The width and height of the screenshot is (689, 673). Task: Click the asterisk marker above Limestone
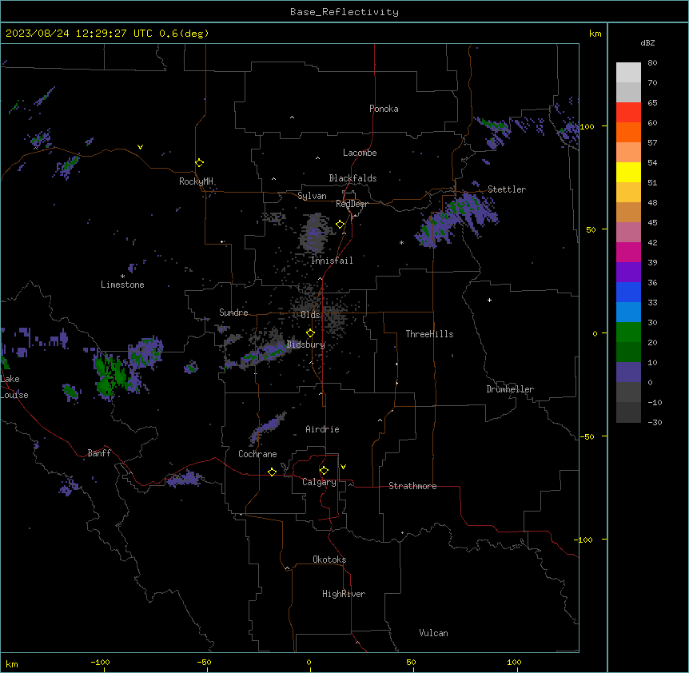point(122,277)
